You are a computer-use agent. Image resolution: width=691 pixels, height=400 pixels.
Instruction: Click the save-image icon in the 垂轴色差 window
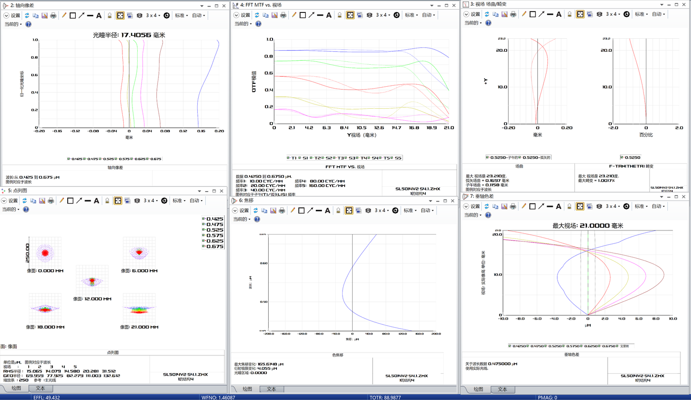coord(504,206)
